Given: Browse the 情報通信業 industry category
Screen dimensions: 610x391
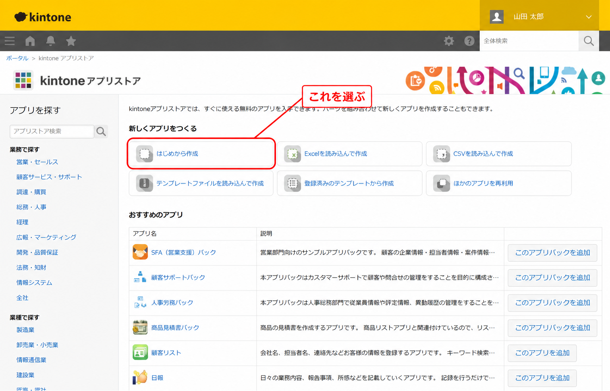Looking at the screenshot, I should point(31,360).
